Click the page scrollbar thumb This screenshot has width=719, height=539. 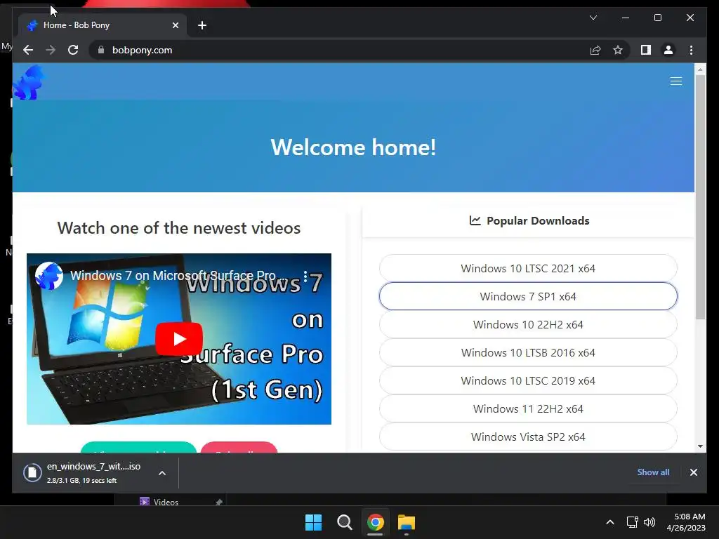700,197
